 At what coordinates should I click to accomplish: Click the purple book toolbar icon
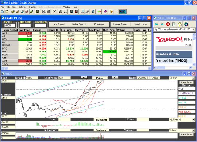[x=105, y=12]
